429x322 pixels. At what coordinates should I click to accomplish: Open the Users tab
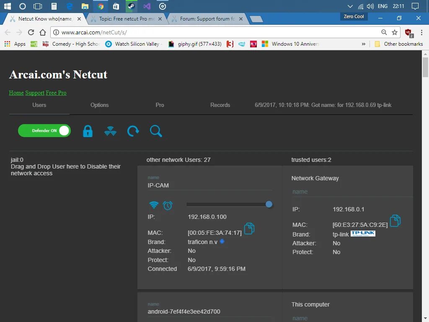point(39,105)
